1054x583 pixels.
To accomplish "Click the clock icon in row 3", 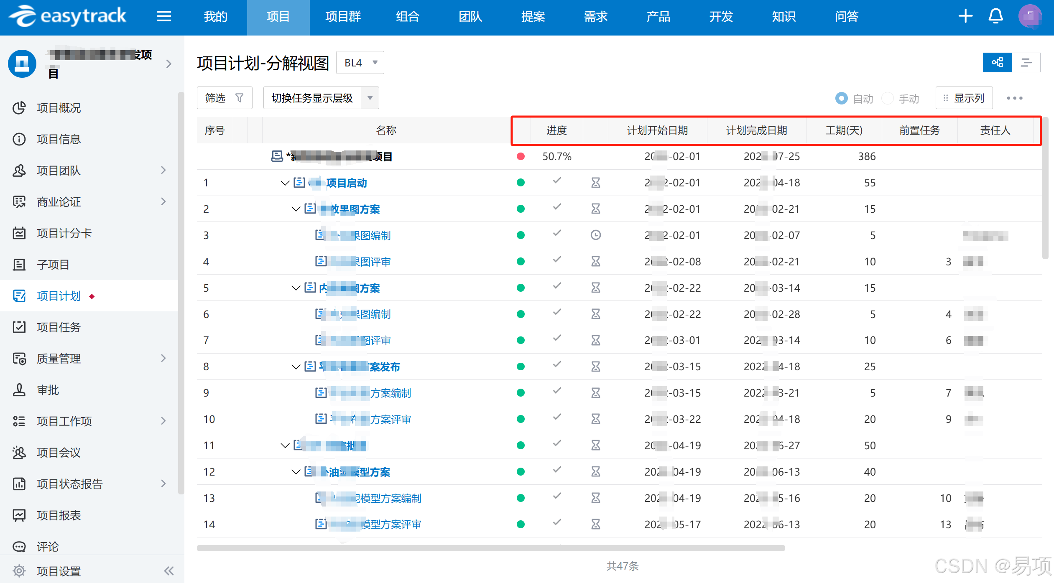I will [x=596, y=235].
